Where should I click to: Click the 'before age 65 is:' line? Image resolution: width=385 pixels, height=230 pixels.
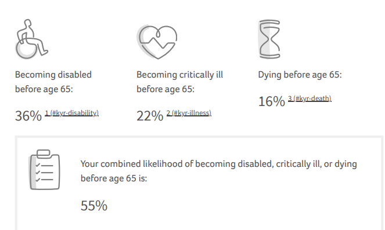(114, 178)
